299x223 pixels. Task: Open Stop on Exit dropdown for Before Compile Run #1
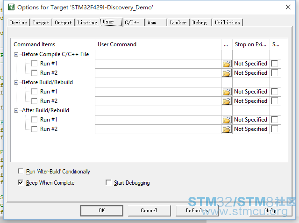point(251,64)
